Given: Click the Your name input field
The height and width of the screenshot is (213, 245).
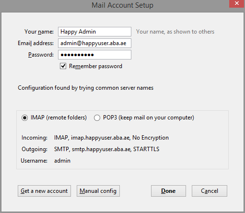Looking at the screenshot, I should [94, 32].
